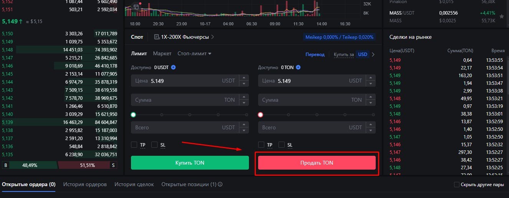Click the buy amount slider handle
The image size is (509, 198).
(x=133, y=115)
